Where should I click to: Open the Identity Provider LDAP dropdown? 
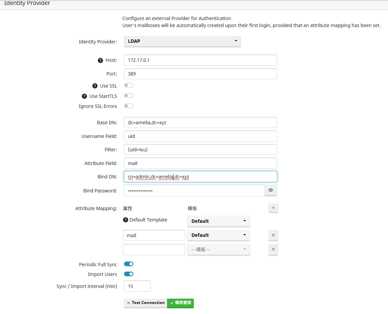coord(182,41)
